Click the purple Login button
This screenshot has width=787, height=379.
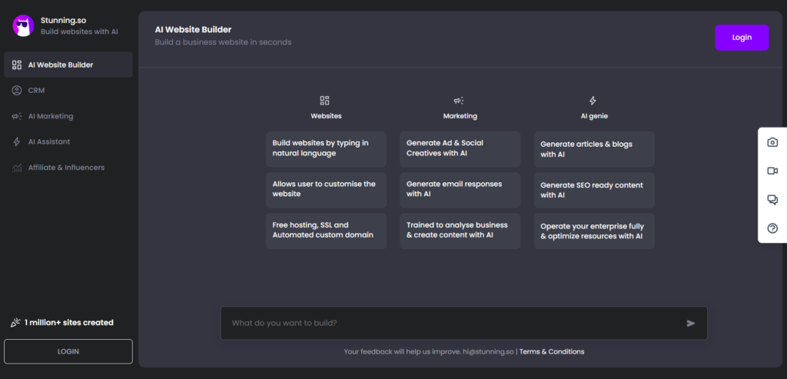tap(742, 38)
